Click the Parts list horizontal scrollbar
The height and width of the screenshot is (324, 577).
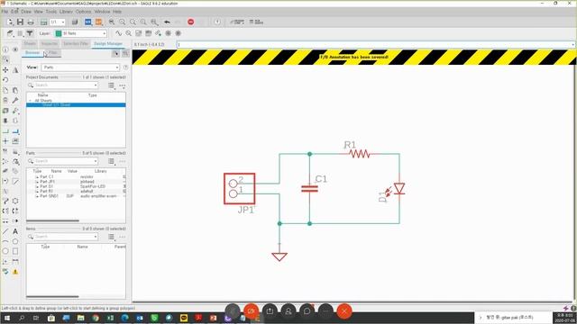[52, 220]
